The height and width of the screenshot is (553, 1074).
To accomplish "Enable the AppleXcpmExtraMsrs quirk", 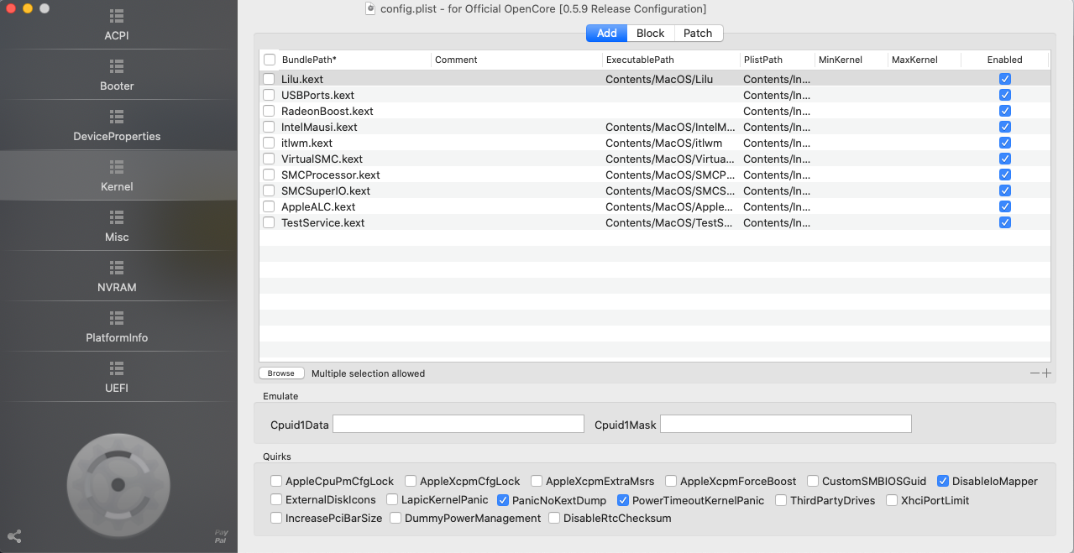I will [x=537, y=481].
